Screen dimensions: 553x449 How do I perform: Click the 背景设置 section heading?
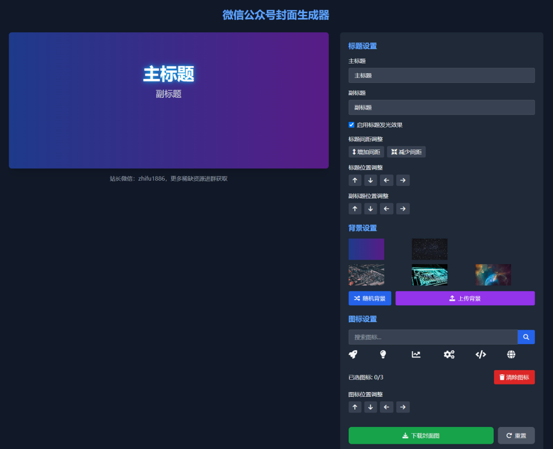coord(363,228)
